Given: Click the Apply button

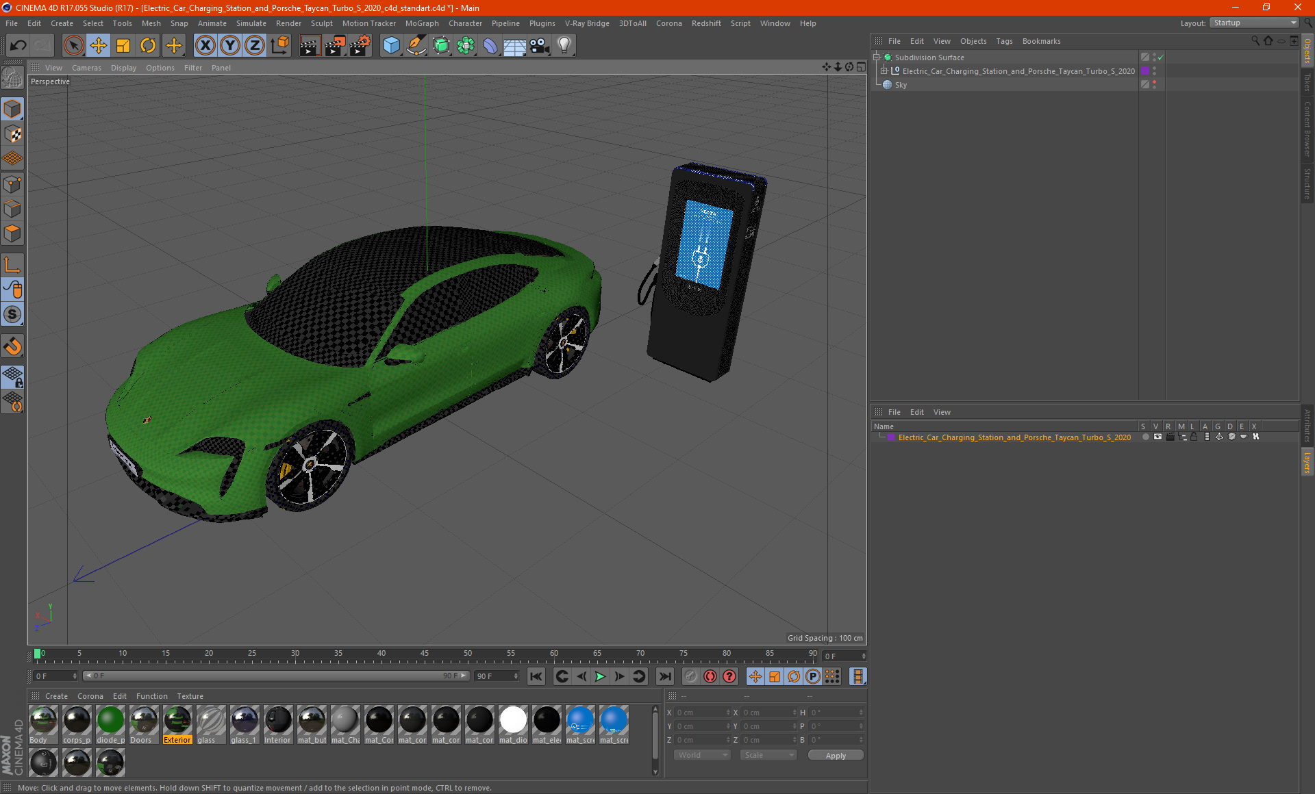Looking at the screenshot, I should click(836, 756).
